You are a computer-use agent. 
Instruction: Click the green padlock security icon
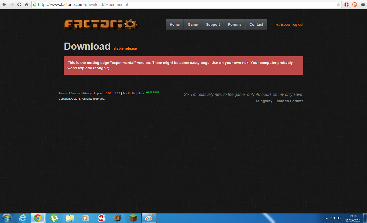pyautogui.click(x=35, y=4)
